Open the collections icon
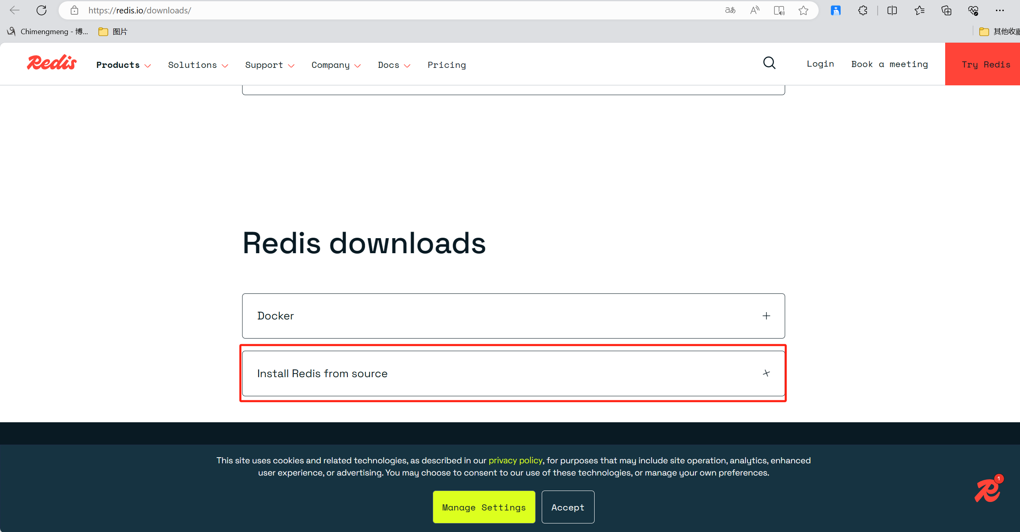This screenshot has height=532, width=1020. point(946,10)
